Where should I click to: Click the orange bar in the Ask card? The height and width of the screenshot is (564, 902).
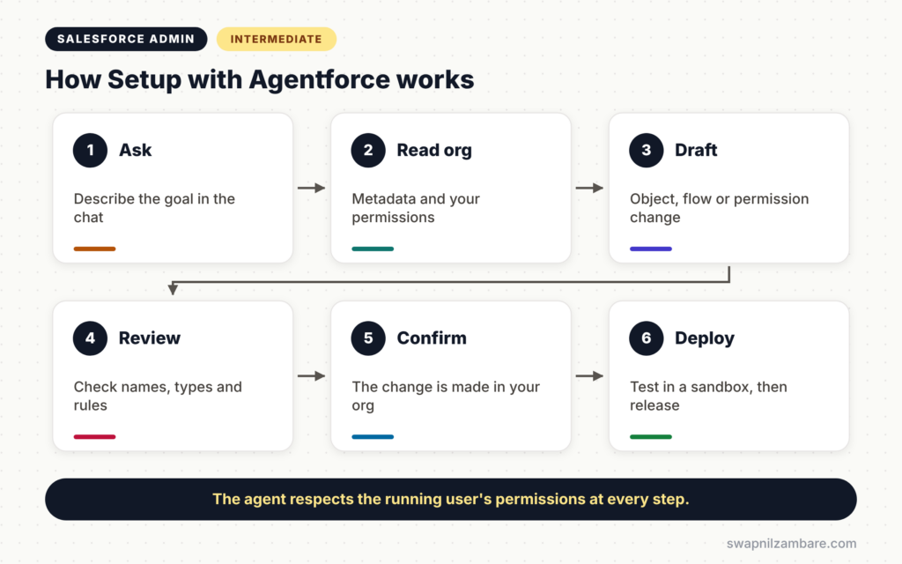tap(94, 249)
